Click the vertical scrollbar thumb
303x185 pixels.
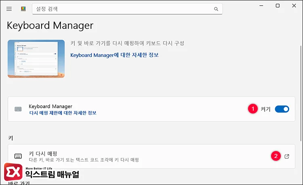pos(301,93)
